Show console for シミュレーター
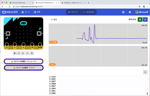150x96 pixels. point(23,61)
